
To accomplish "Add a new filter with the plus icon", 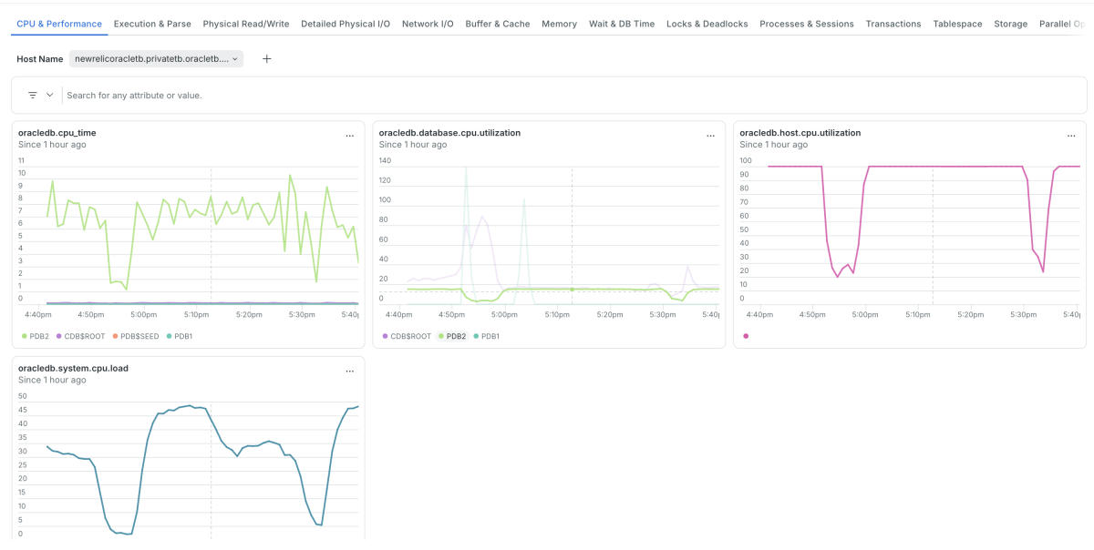I will tap(266, 59).
